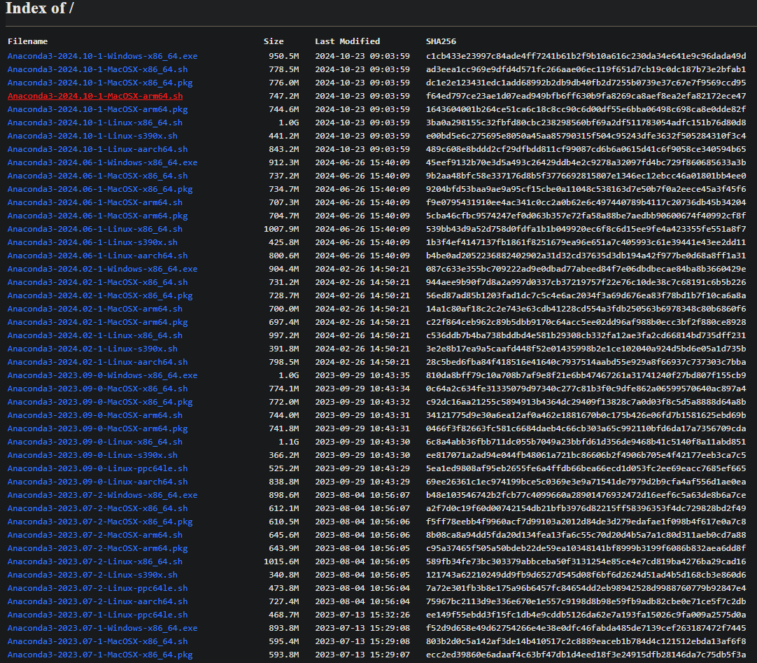Download Anaconda3-2024.06-1-MacOSX-arm64.pkg
757x663 pixels.
pyautogui.click(x=97, y=216)
